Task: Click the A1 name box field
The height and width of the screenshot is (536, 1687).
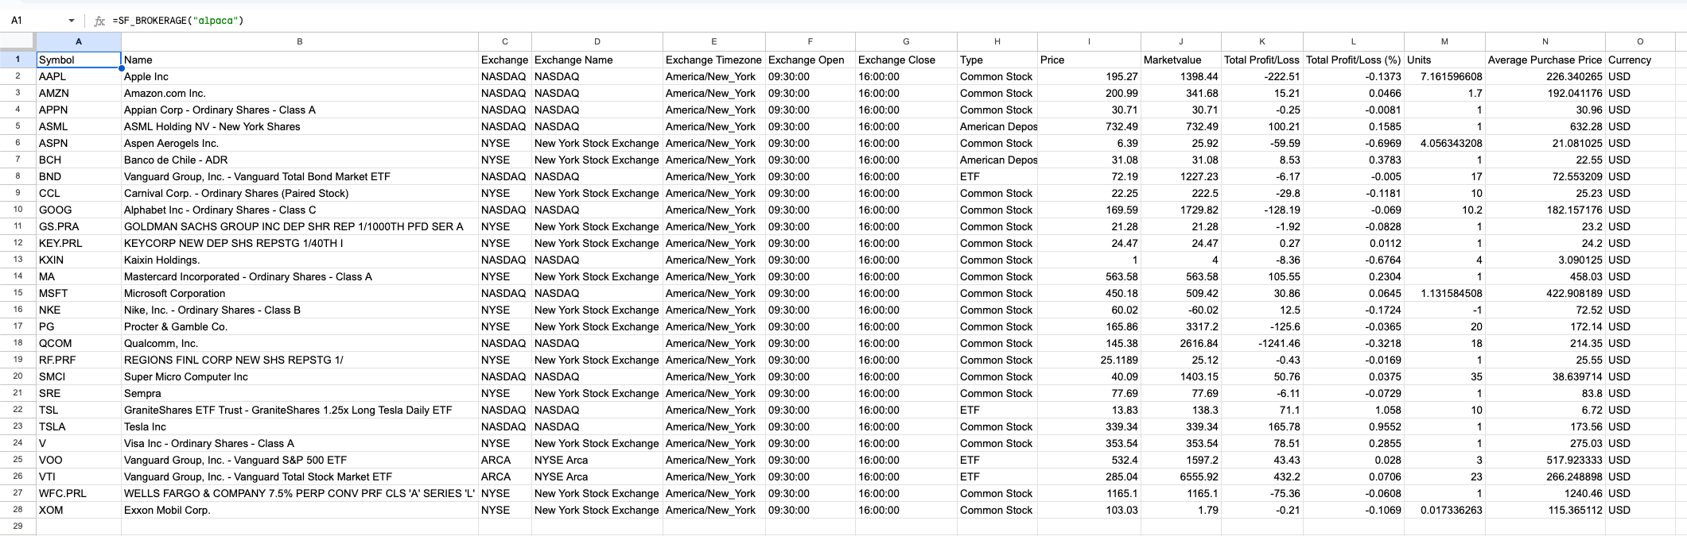Action: point(36,21)
